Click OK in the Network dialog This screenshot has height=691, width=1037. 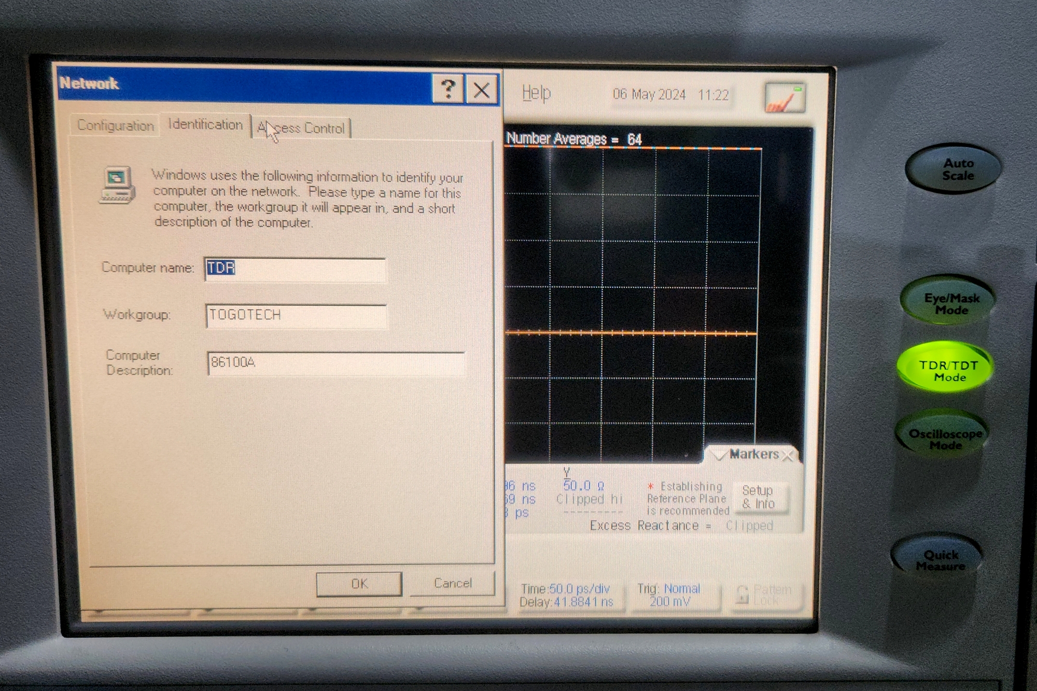(359, 584)
